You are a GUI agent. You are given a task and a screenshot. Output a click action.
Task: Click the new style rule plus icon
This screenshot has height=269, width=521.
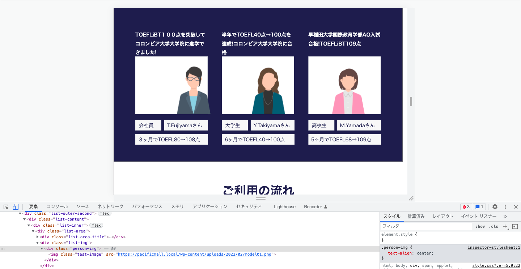point(505,226)
